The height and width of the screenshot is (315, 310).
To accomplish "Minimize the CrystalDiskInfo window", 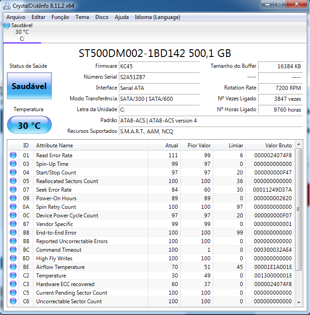I will click(268, 4).
